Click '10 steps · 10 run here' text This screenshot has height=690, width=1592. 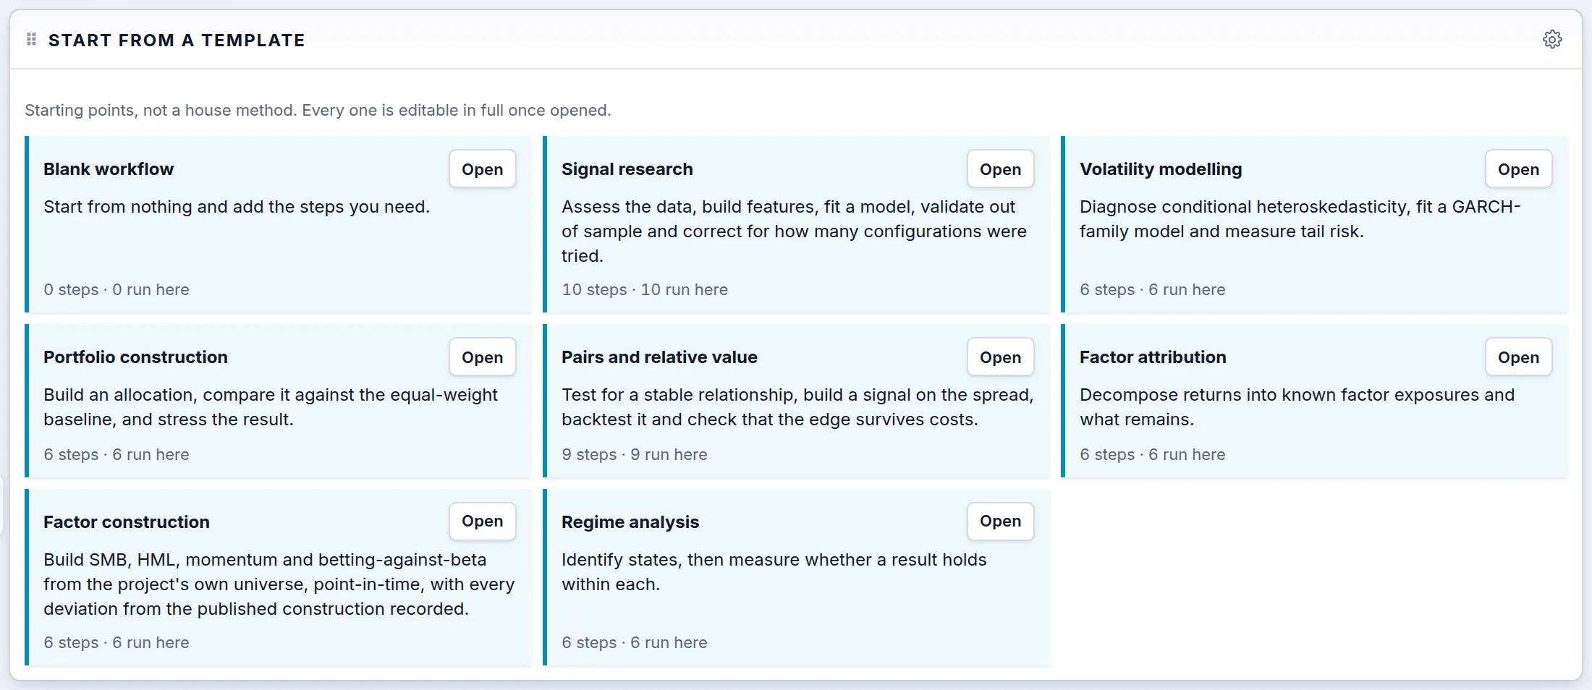(645, 290)
